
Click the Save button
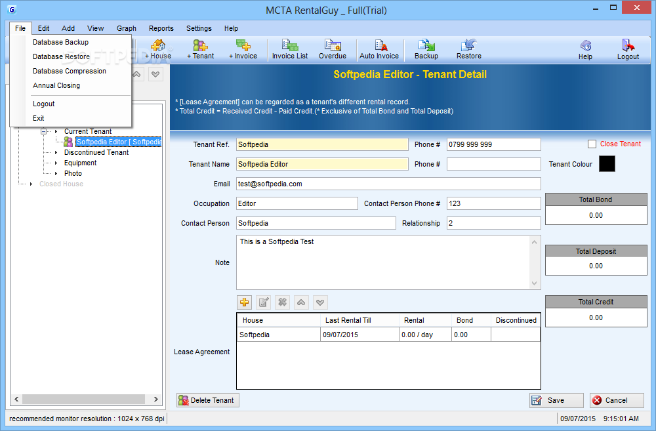click(556, 400)
